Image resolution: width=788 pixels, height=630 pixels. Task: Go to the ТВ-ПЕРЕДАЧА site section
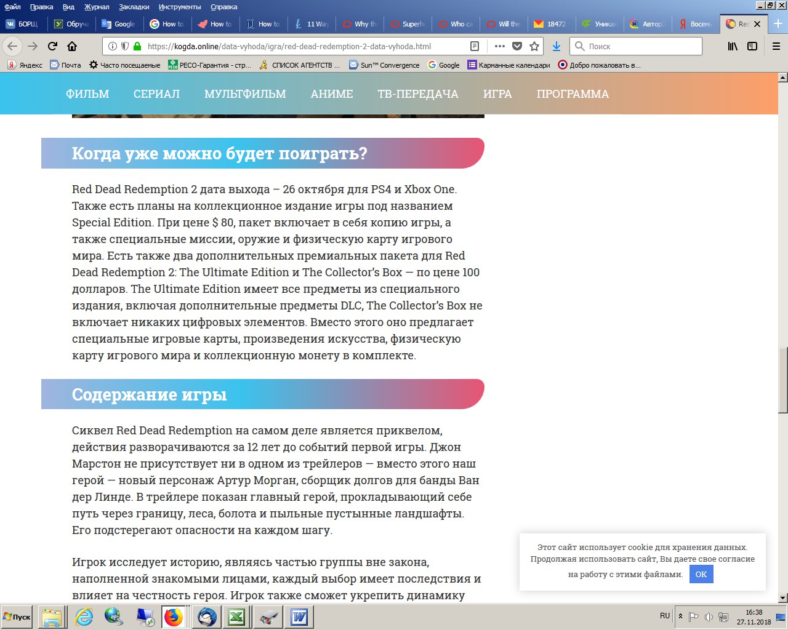click(x=418, y=94)
